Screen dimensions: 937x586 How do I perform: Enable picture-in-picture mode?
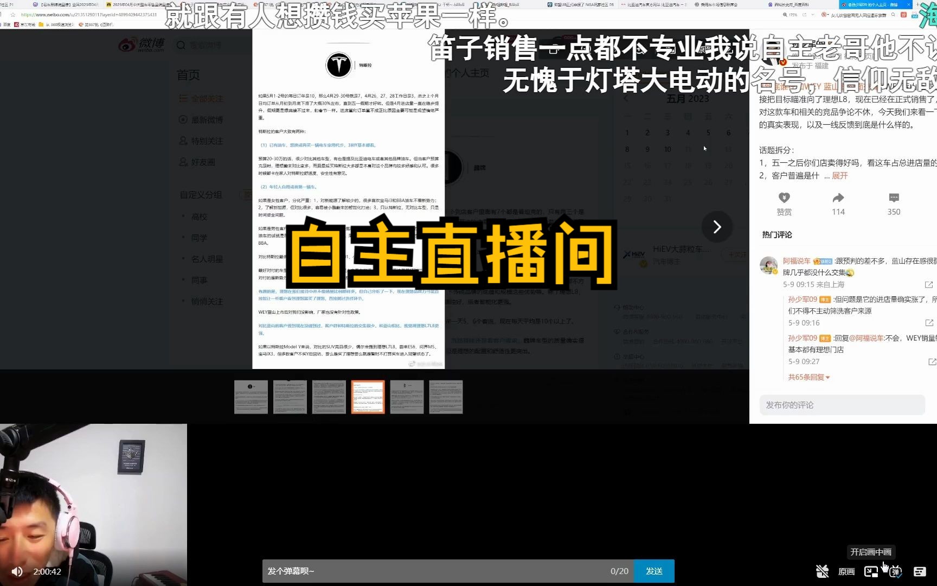coord(871,571)
